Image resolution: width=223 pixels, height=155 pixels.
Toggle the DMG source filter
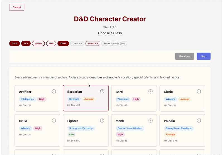point(14,43)
